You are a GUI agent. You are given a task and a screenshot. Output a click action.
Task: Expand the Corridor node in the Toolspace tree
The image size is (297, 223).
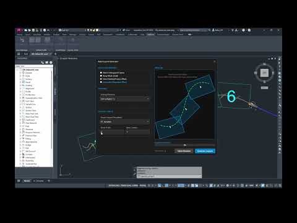point(20,154)
